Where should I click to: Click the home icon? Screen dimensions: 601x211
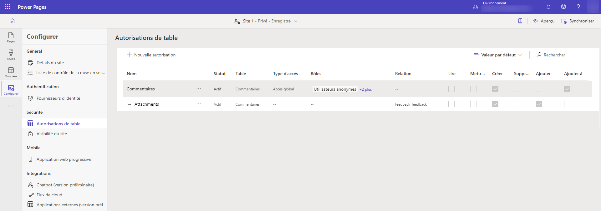[x=12, y=21]
